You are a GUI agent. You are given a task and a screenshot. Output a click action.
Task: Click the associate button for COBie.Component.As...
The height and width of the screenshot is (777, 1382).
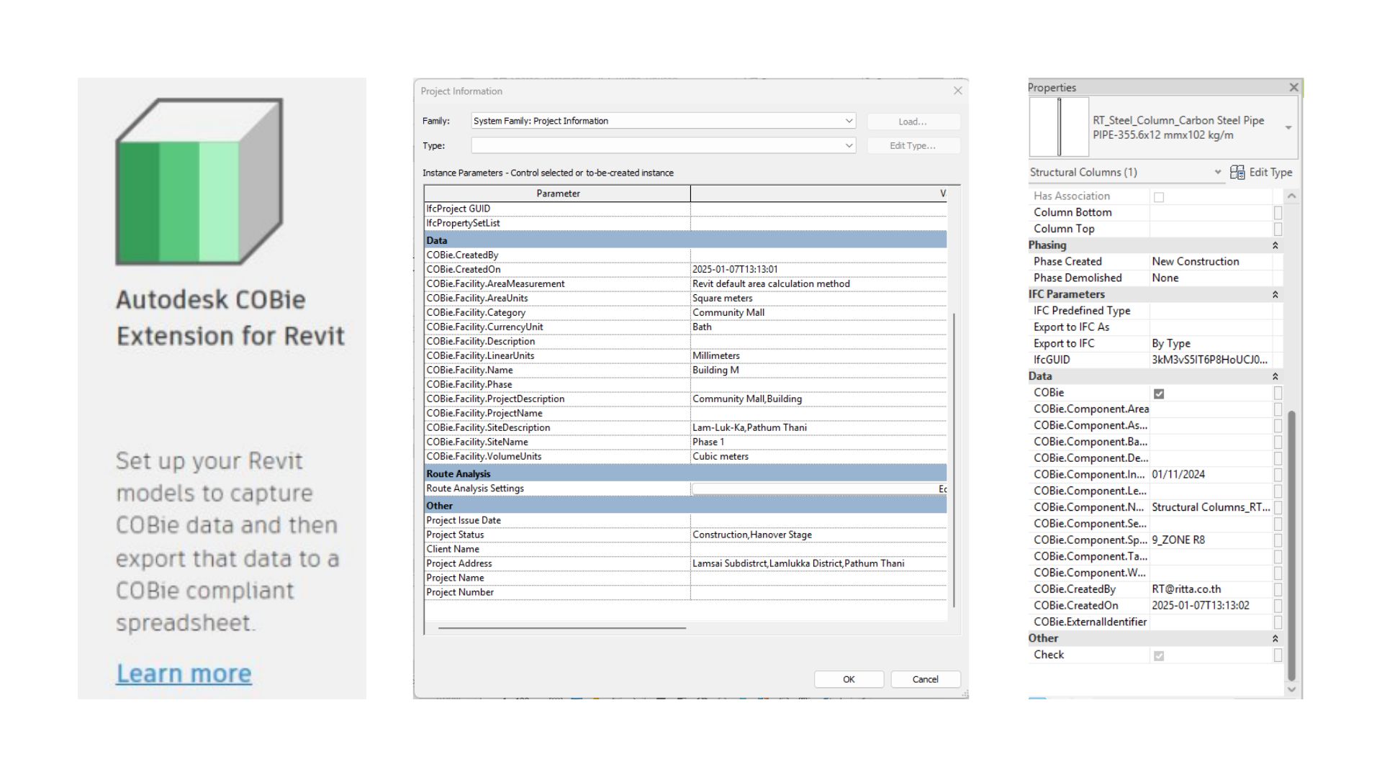click(x=1278, y=426)
